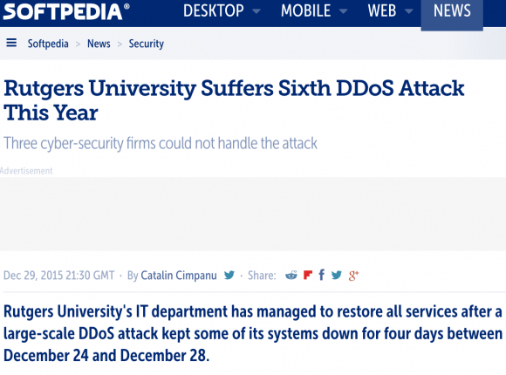The height and width of the screenshot is (375, 506).
Task: Open the Security breadcrumb link
Action: click(x=147, y=44)
